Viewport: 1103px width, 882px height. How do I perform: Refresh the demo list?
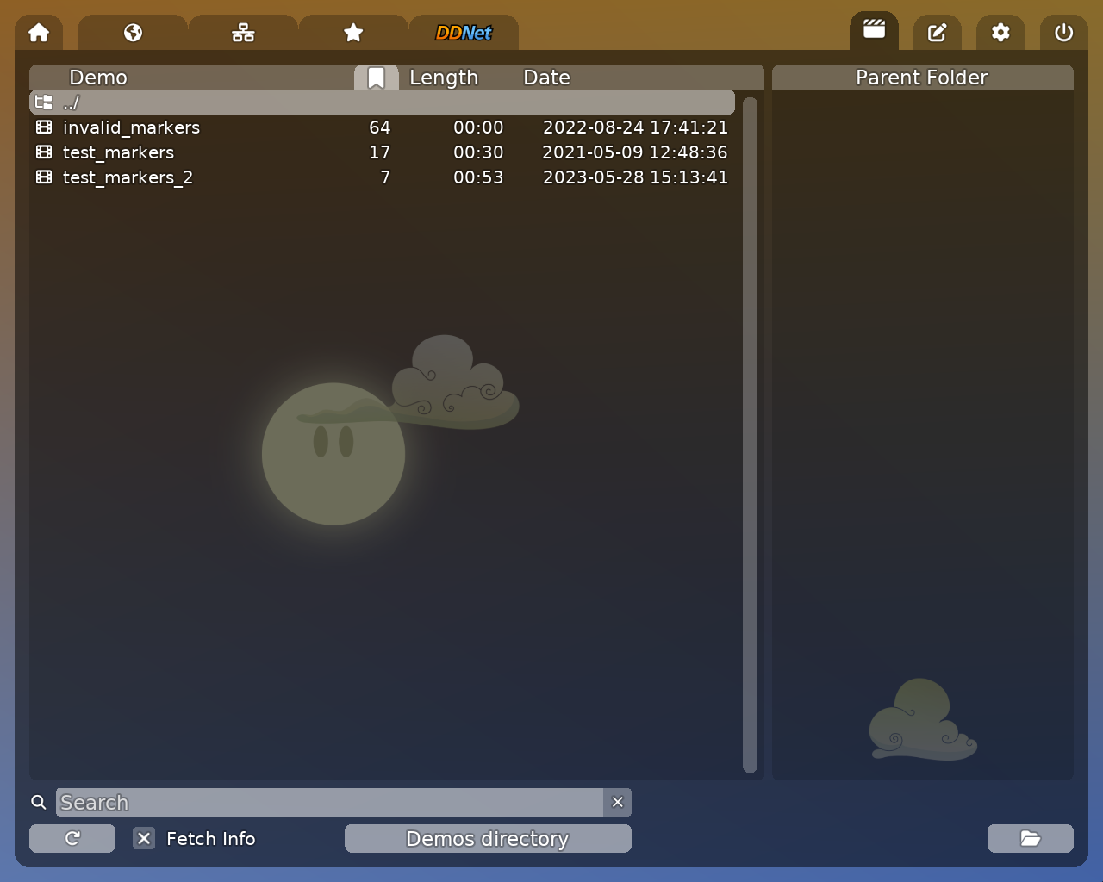pos(72,838)
